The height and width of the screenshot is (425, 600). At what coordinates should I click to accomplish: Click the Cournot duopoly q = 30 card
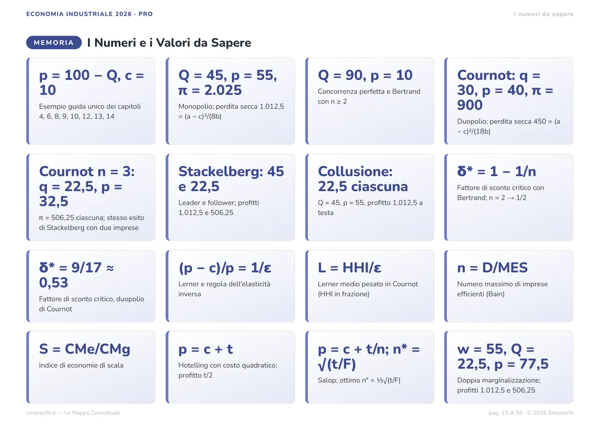(x=509, y=101)
